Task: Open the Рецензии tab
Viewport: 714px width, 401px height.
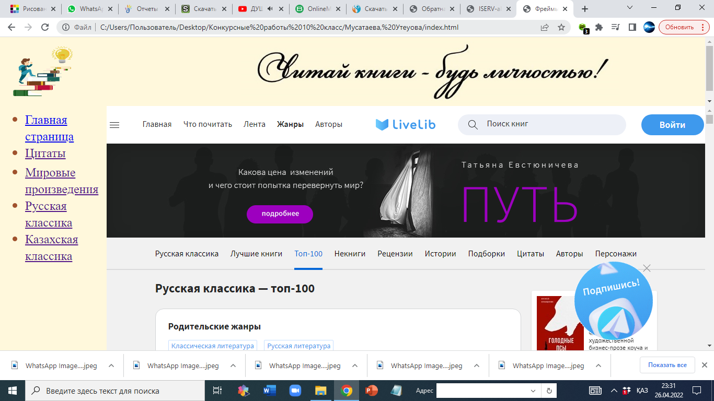Action: tap(395, 254)
